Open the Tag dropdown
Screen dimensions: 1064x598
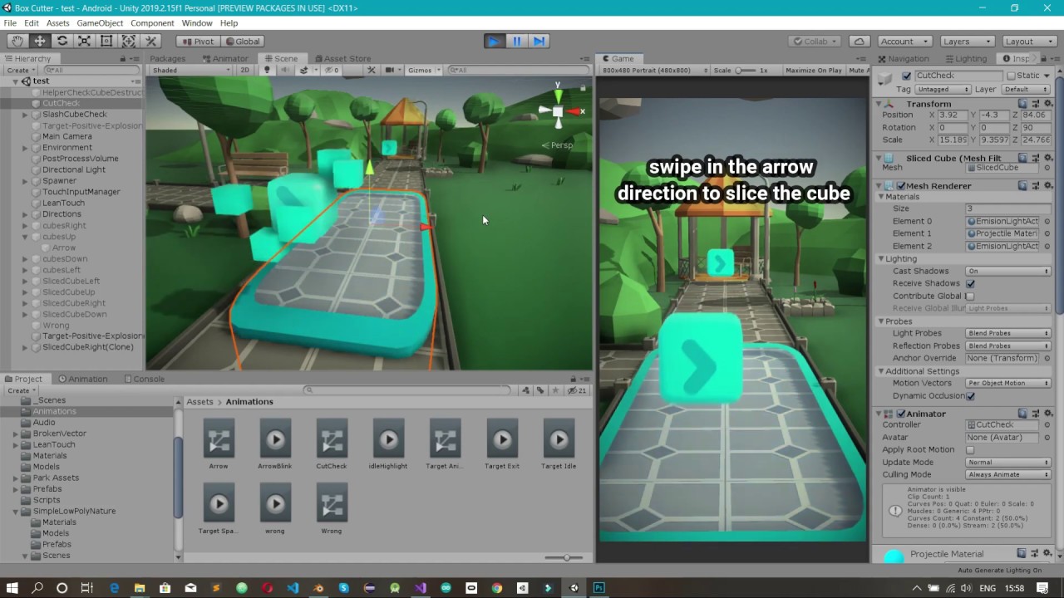943,89
